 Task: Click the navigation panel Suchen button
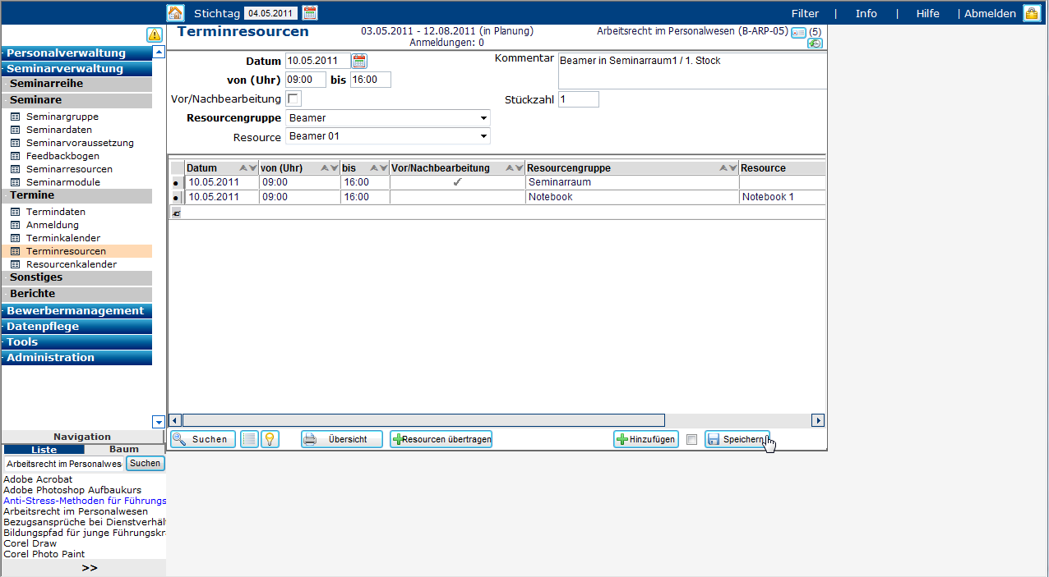pos(145,464)
